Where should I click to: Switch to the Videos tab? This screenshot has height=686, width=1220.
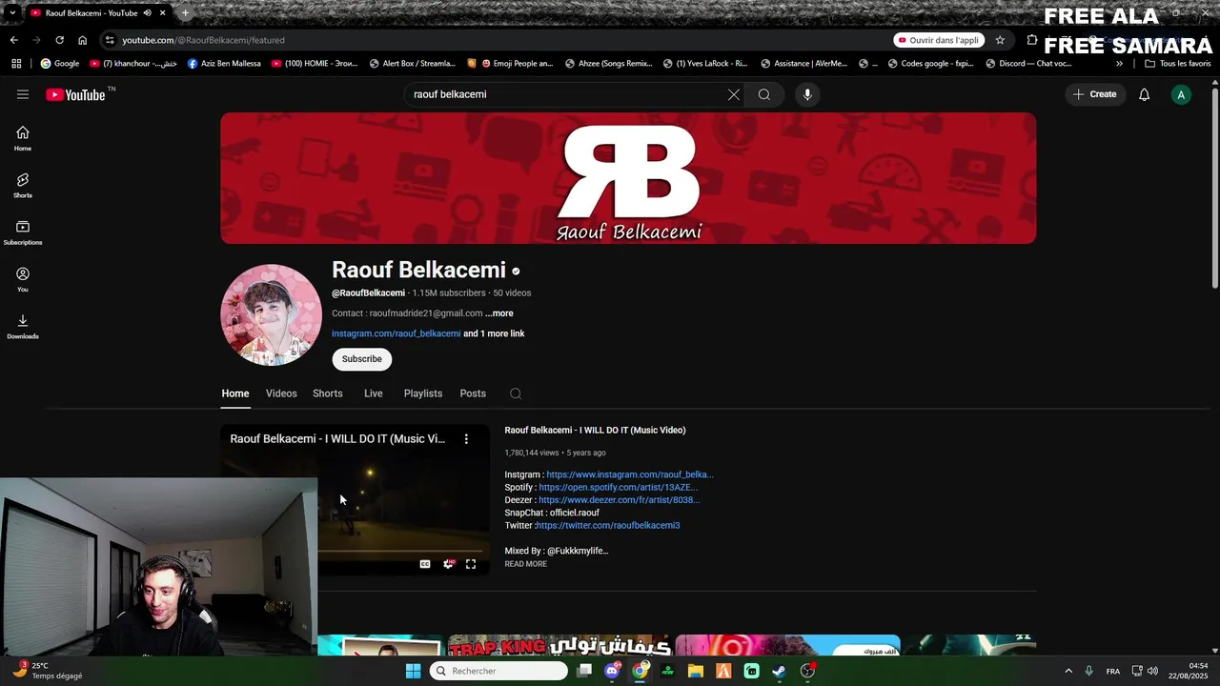point(281,393)
